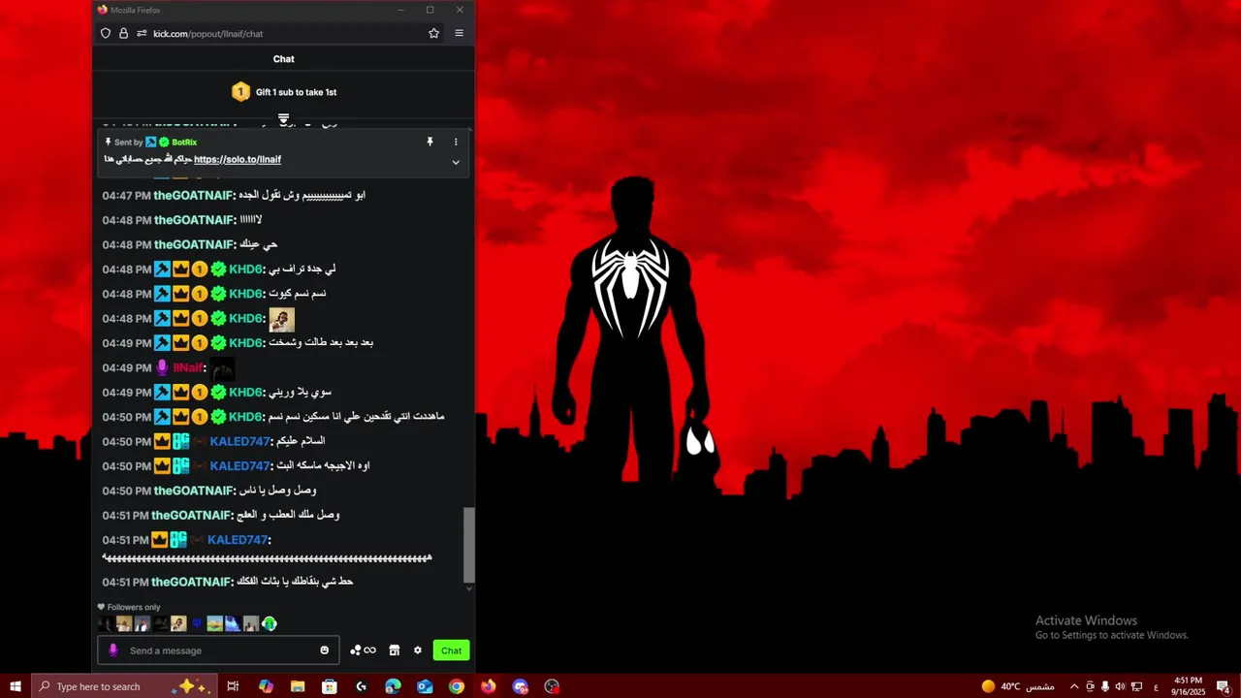The image size is (1241, 698).
Task: Click the purple microphone icon in the message box
Action: pyautogui.click(x=113, y=650)
